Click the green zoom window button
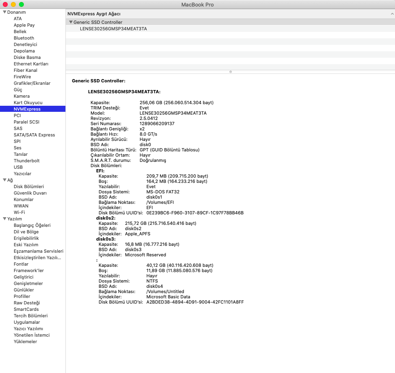The image size is (395, 373). click(21, 4)
